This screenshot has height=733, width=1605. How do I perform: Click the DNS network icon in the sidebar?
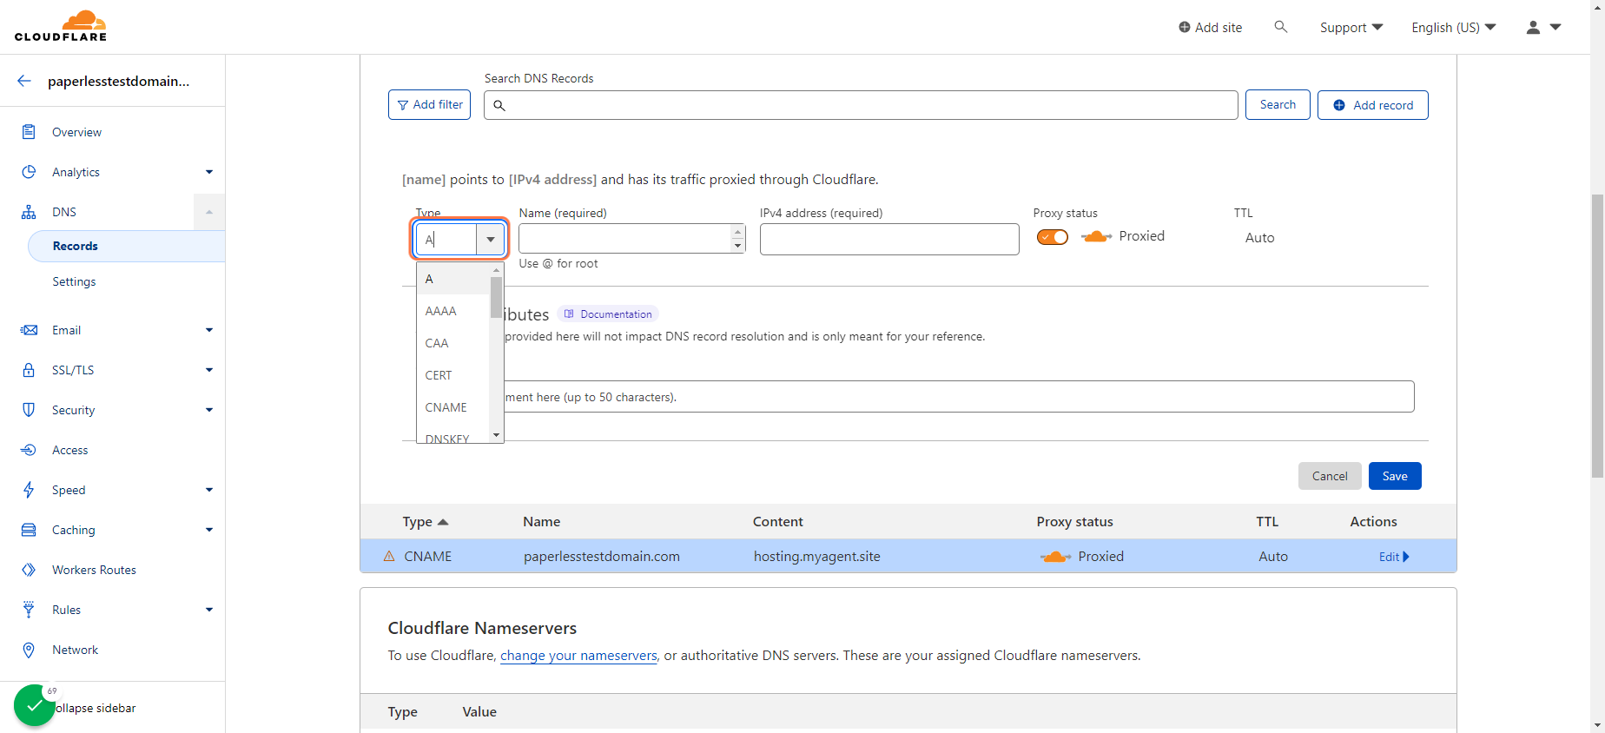pyautogui.click(x=29, y=212)
